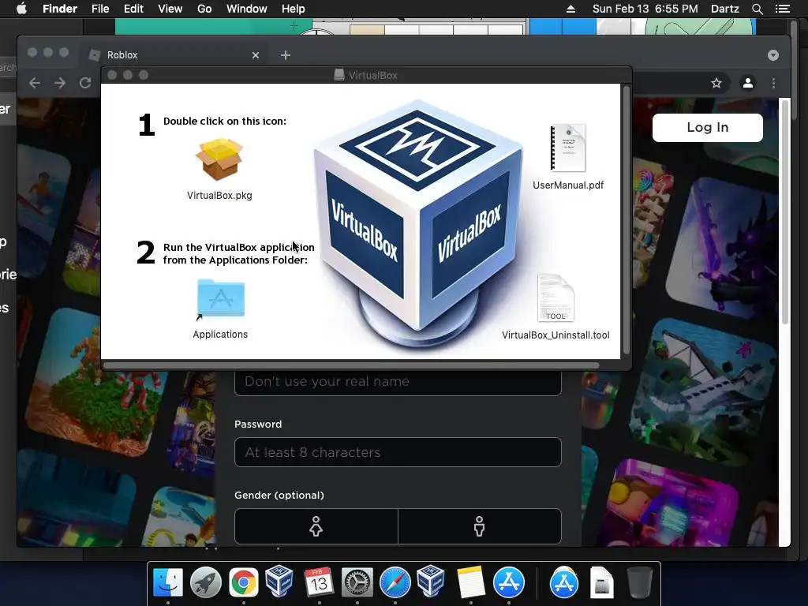Click the Roblox page vertical scrollbar
The height and width of the screenshot is (606, 808).
coord(785,211)
